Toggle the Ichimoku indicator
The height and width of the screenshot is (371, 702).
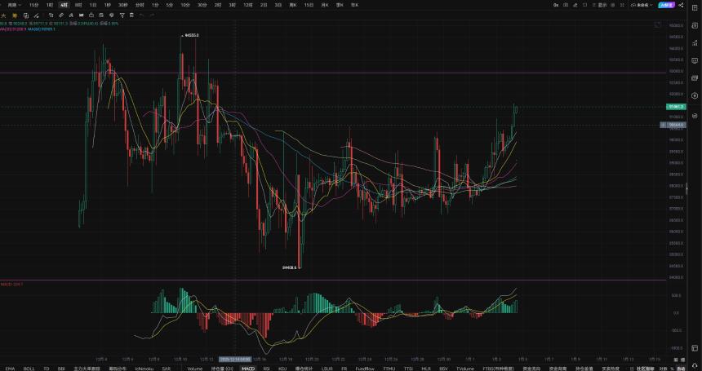point(144,369)
